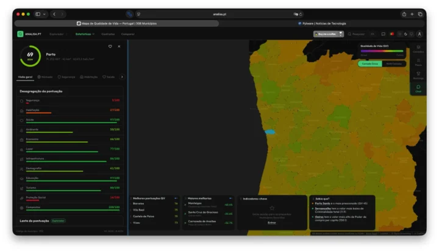Click the star icon in Indicadores-chave card
Viewport: 439px width, 252px height.
click(x=272, y=208)
